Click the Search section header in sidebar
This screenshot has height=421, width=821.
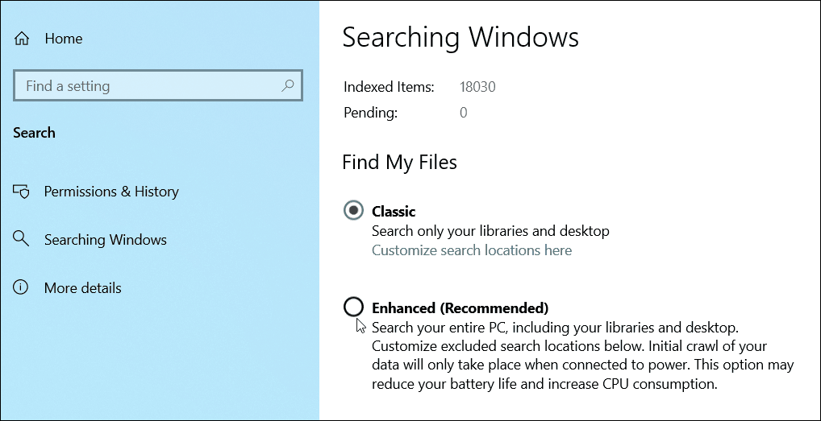pyautogui.click(x=34, y=133)
